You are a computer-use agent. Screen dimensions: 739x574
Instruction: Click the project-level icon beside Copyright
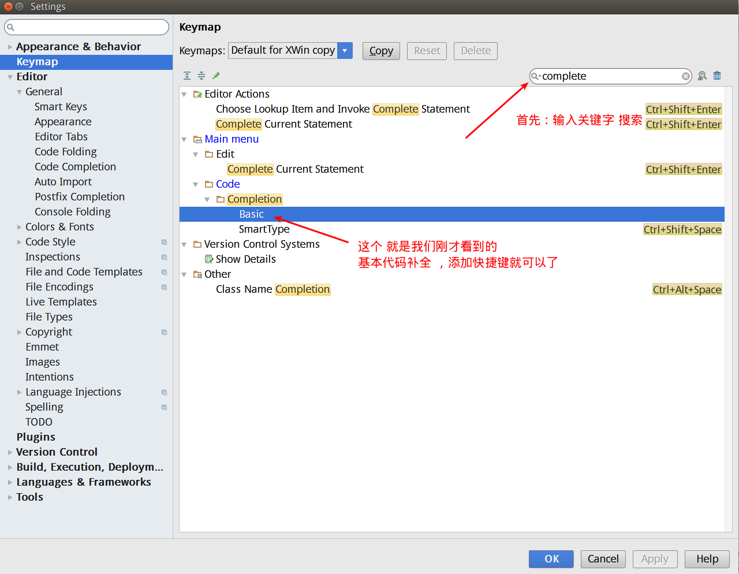point(164,332)
